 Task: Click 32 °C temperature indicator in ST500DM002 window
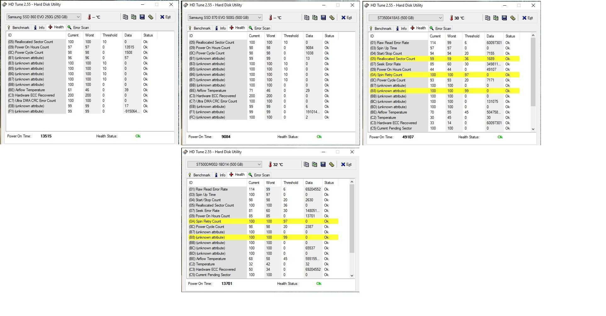tap(276, 164)
